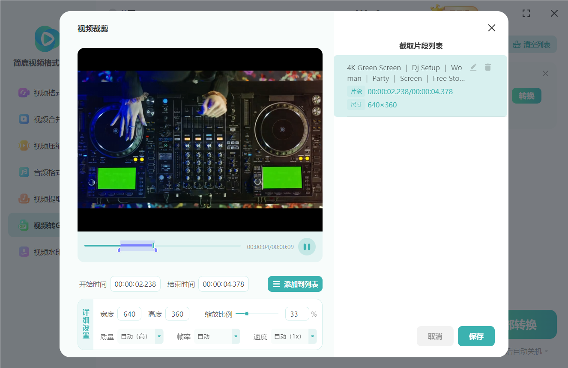The width and height of the screenshot is (568, 368).
Task: Click the trim end handle on timeline
Action: tap(156, 250)
